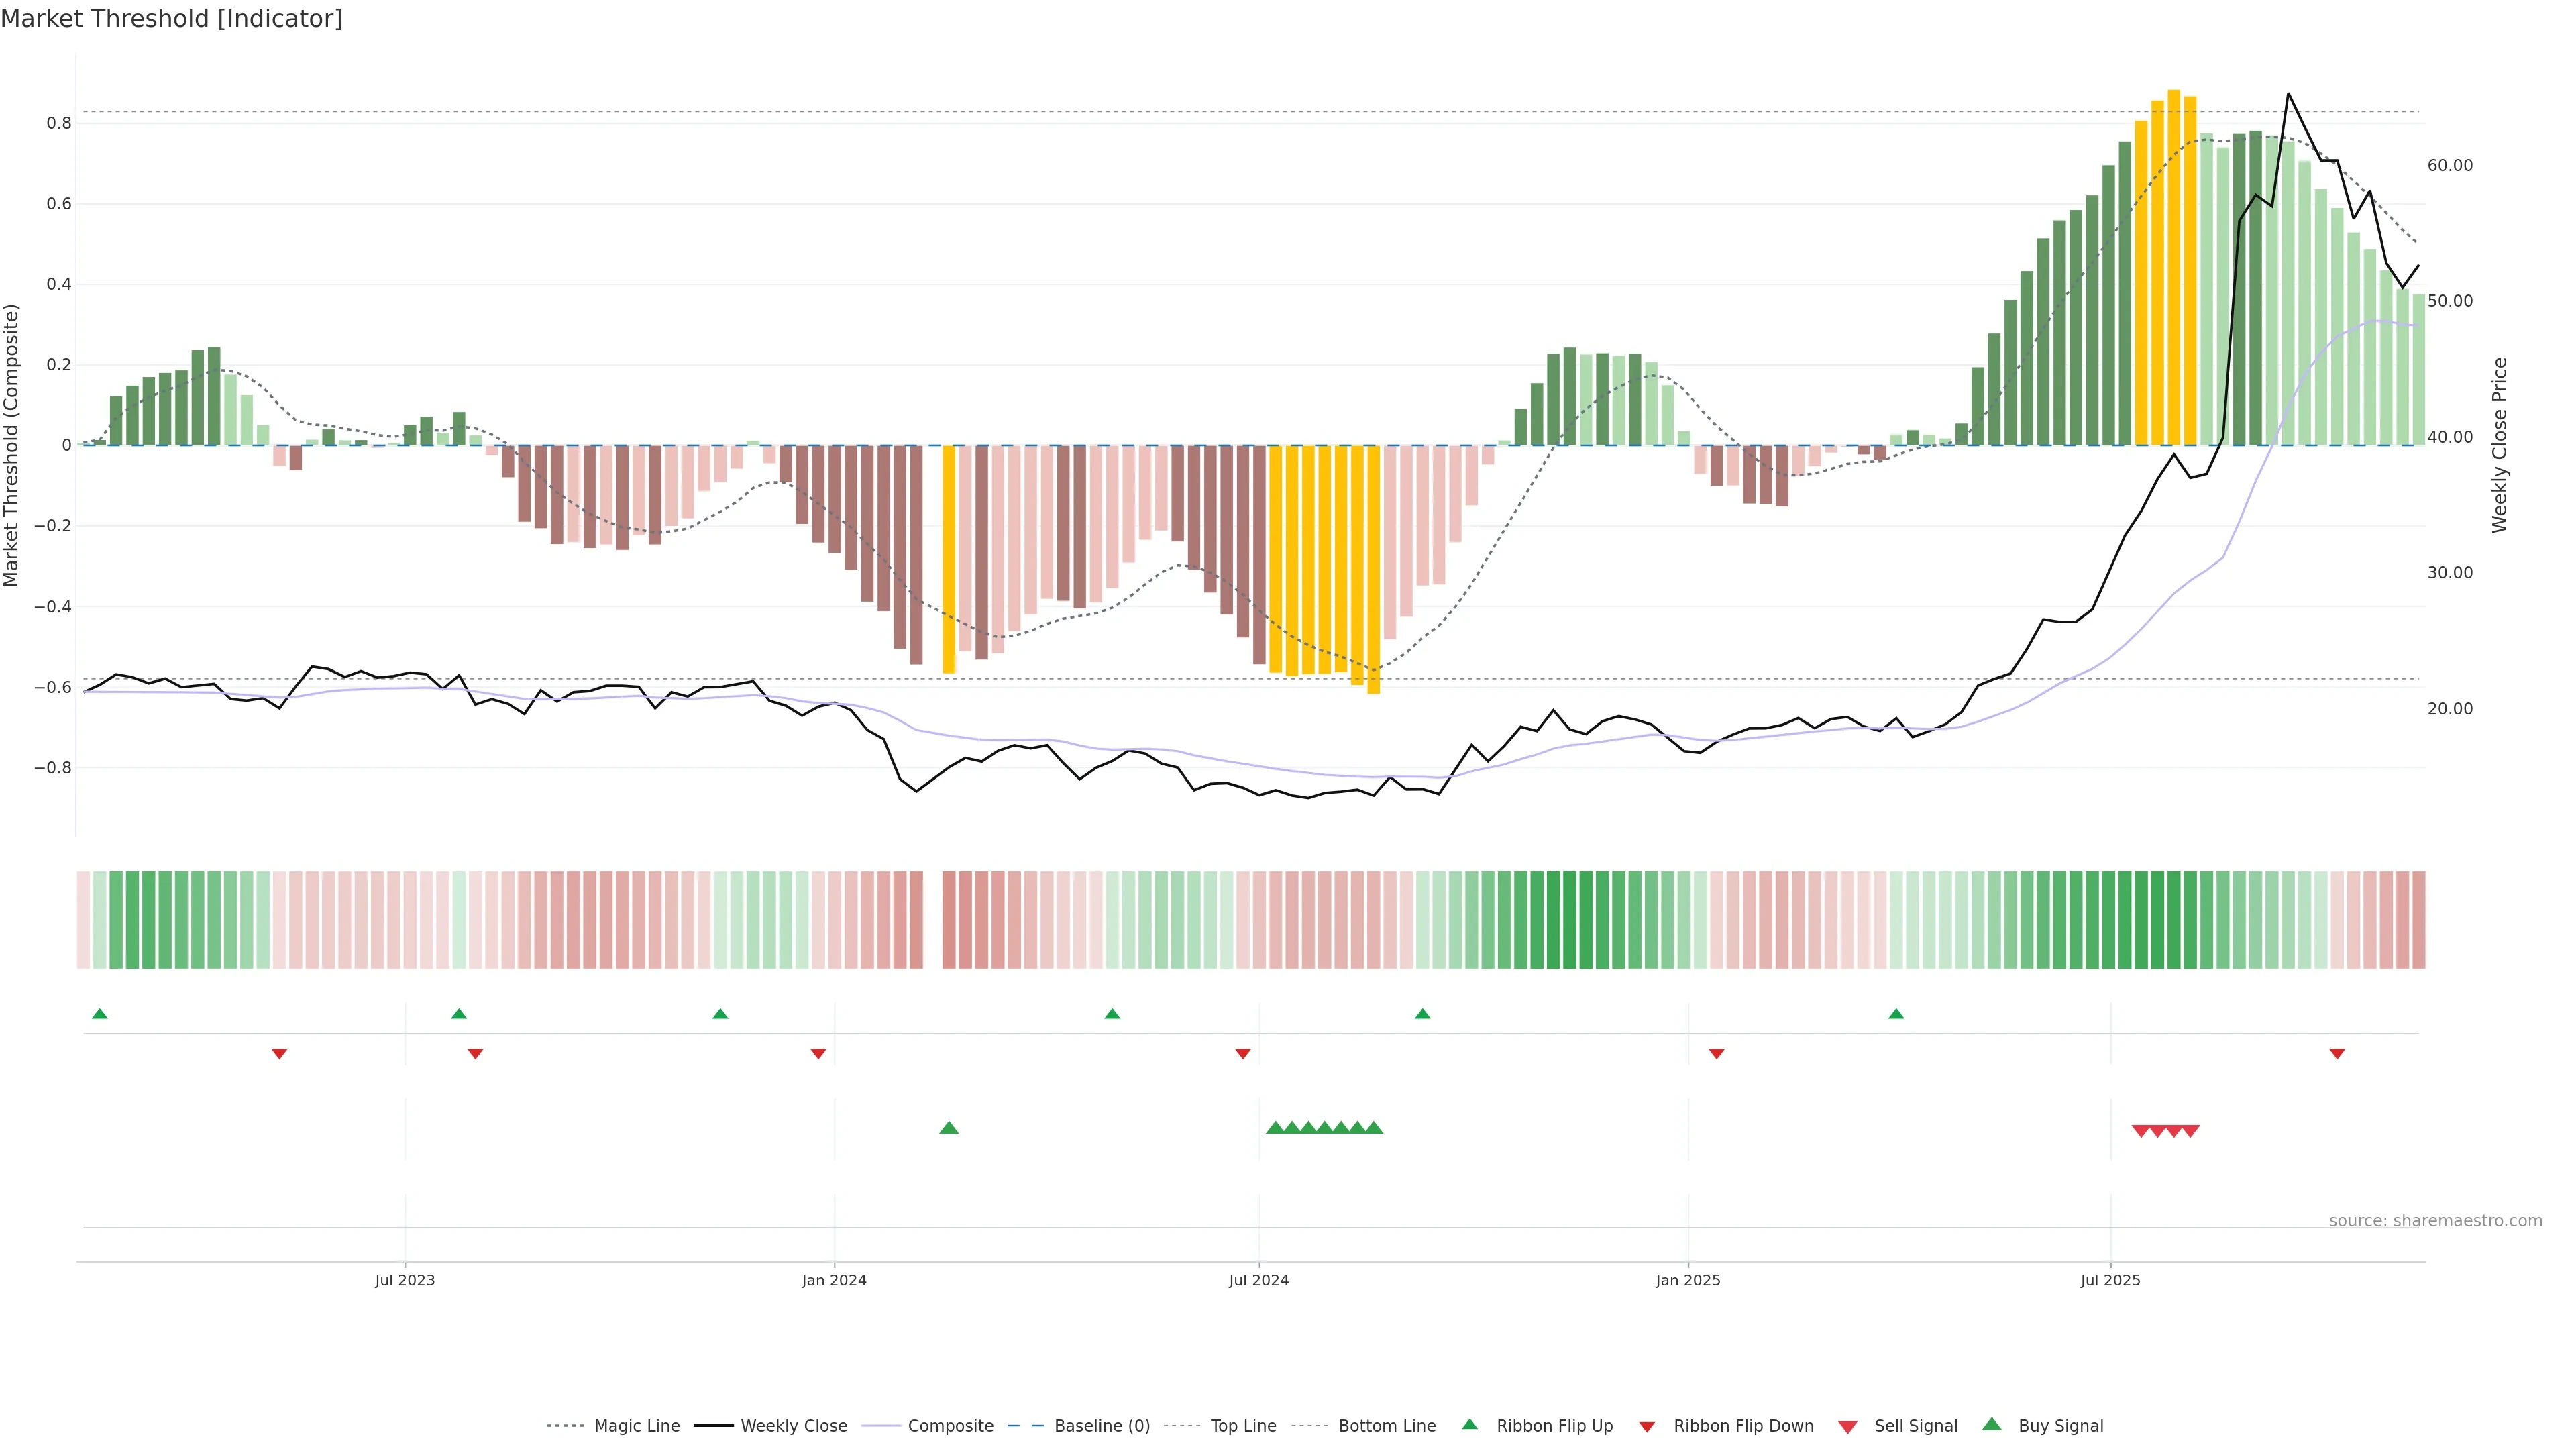Viewport: 2576px width, 1449px height.
Task: Hide the Composite series via legend
Action: point(950,1426)
